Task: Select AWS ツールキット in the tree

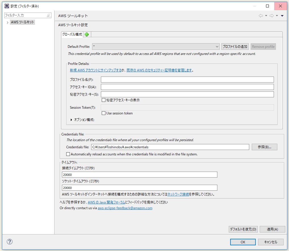Action: pyautogui.click(x=22, y=22)
